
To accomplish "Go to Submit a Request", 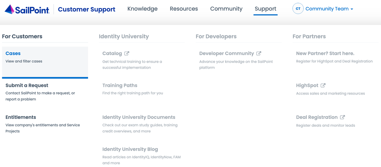I will [x=27, y=85].
